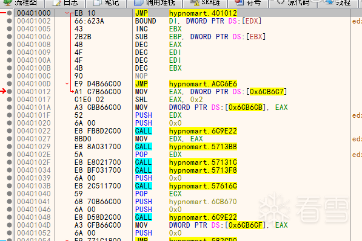Click the address cell 00401034

tap(34, 170)
